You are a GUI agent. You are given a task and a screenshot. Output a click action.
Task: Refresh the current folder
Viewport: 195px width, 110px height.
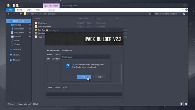coord(150,14)
